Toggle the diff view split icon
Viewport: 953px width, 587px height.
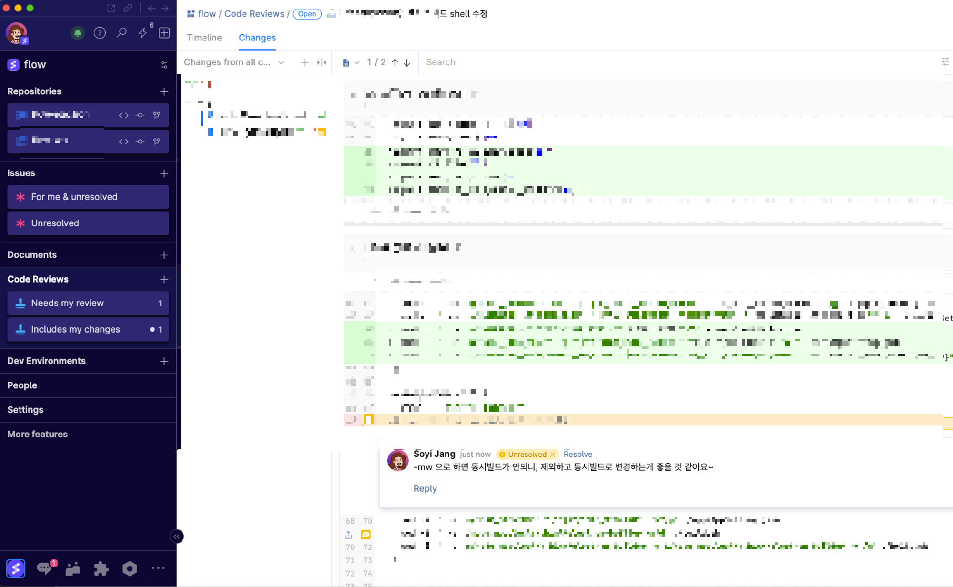coord(322,62)
